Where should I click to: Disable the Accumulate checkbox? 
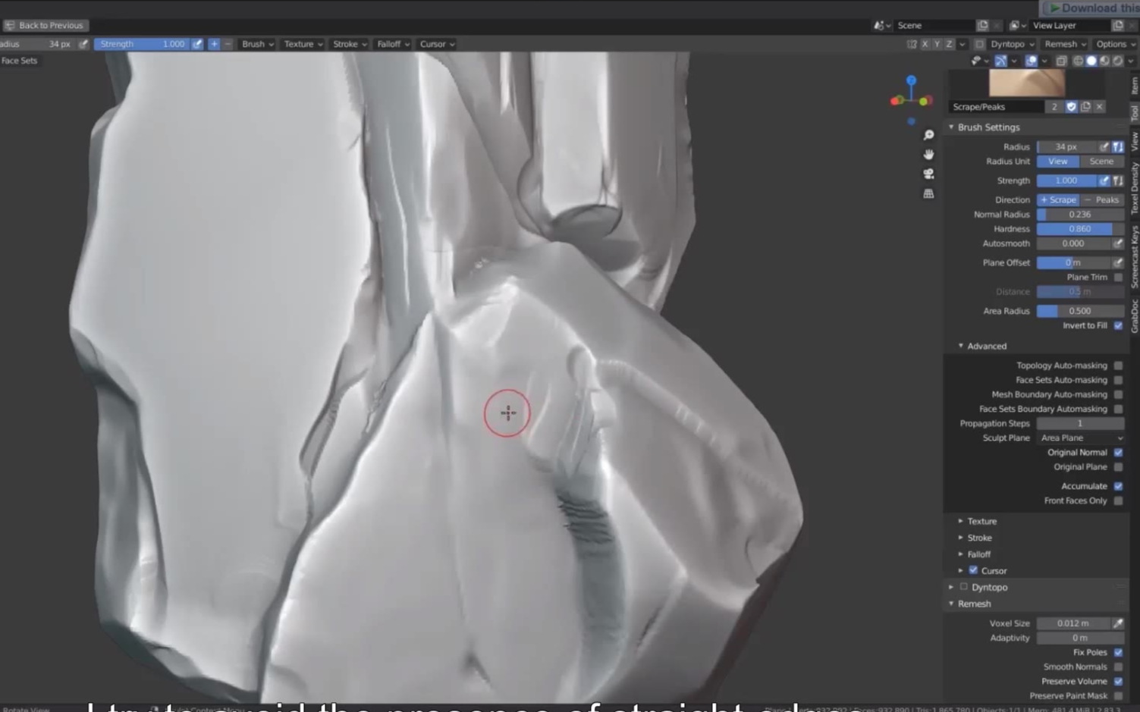[x=1118, y=486]
